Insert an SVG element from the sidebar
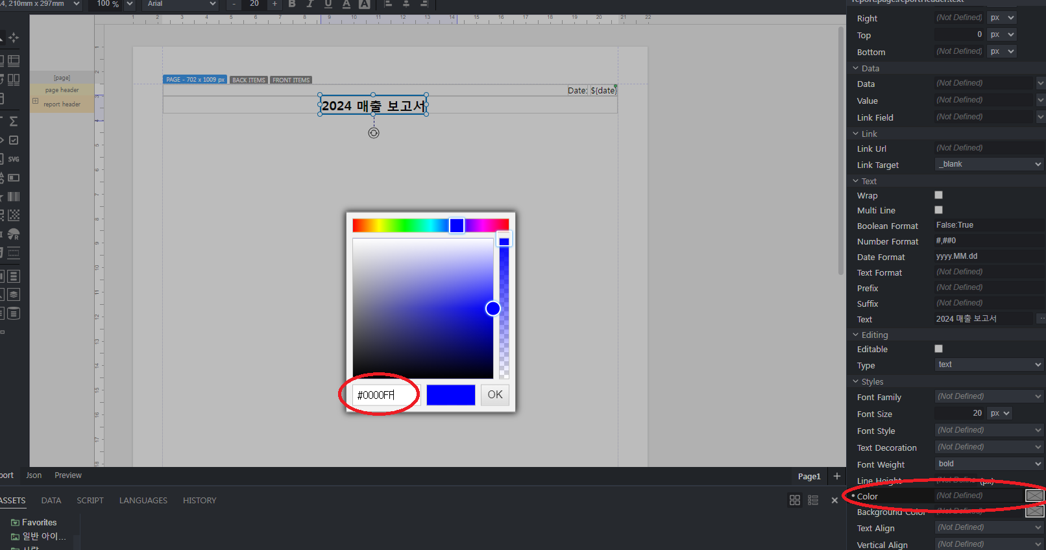Viewport: 1046px width, 550px height. click(14, 159)
